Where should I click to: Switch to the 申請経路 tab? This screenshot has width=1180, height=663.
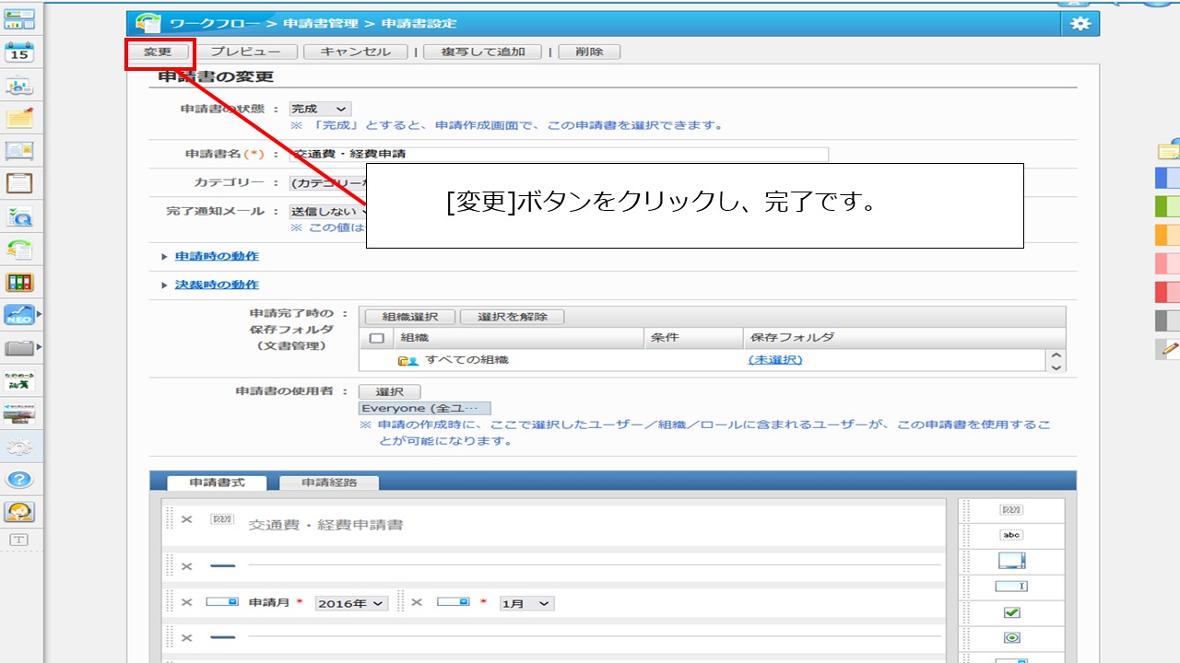coord(328,483)
